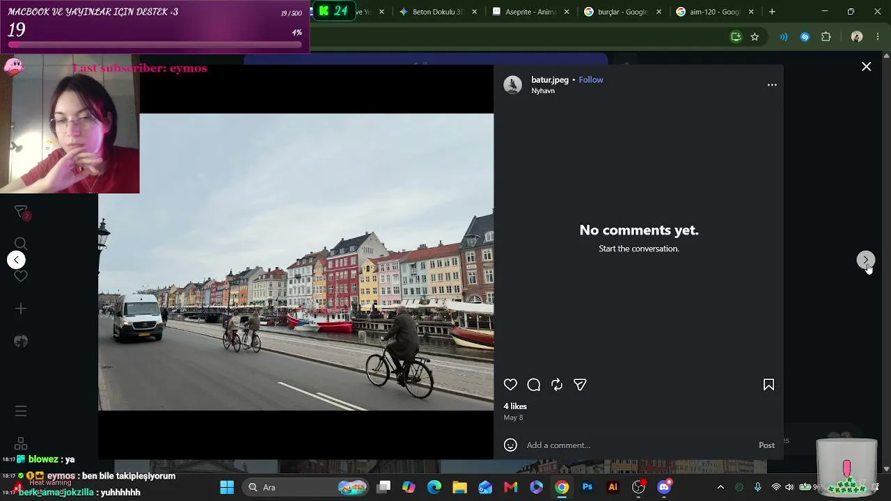Screen dimensions: 891x501
Task: Open the hamburger More menu in sidebar
Action: point(21,411)
